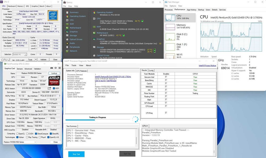The width and height of the screenshot is (266, 158).
Task: Open Intel Privacy Notice link
Action: point(207,65)
